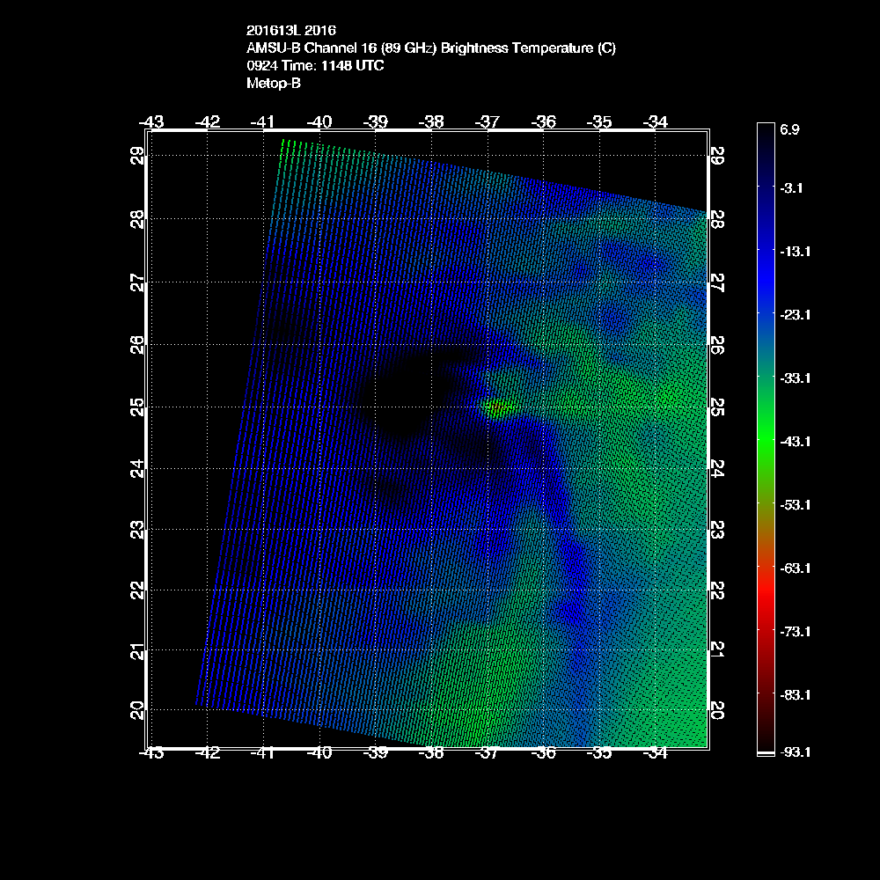Click the colorbar label "-73.1"
880x880 pixels.
[796, 632]
